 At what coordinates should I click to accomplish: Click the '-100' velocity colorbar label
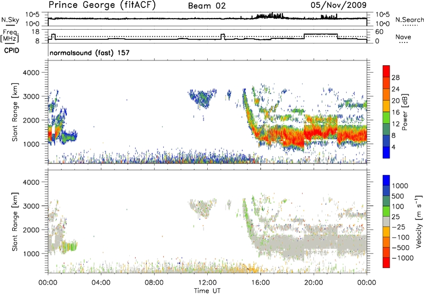click(x=401, y=237)
